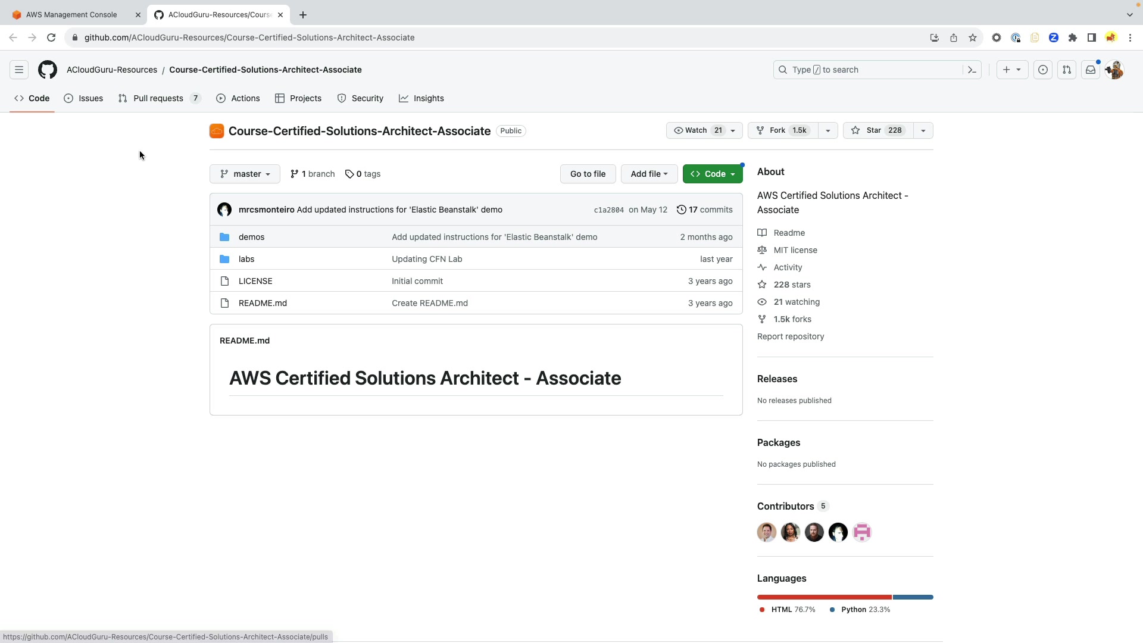Open the demos folder
This screenshot has height=643, width=1143.
point(251,237)
